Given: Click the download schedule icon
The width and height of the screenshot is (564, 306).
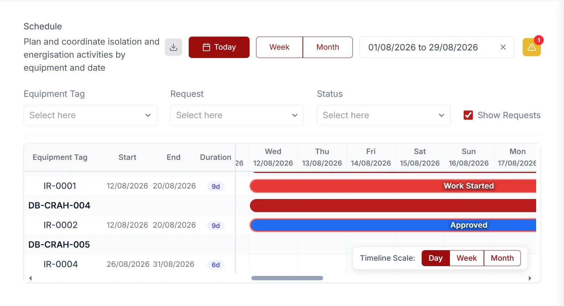Looking at the screenshot, I should click(174, 47).
